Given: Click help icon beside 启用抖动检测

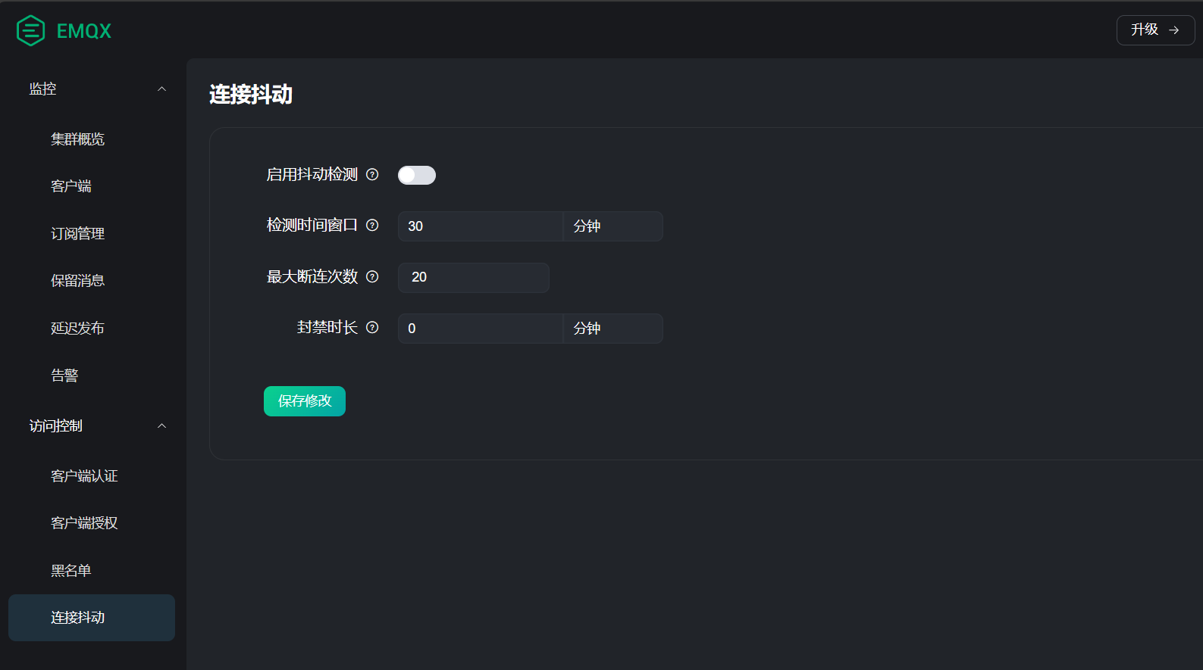Looking at the screenshot, I should [372, 175].
